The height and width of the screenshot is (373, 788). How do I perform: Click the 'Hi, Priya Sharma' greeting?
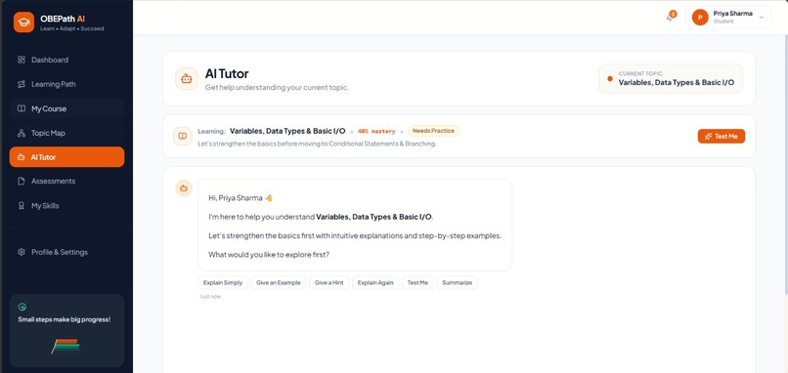click(241, 198)
